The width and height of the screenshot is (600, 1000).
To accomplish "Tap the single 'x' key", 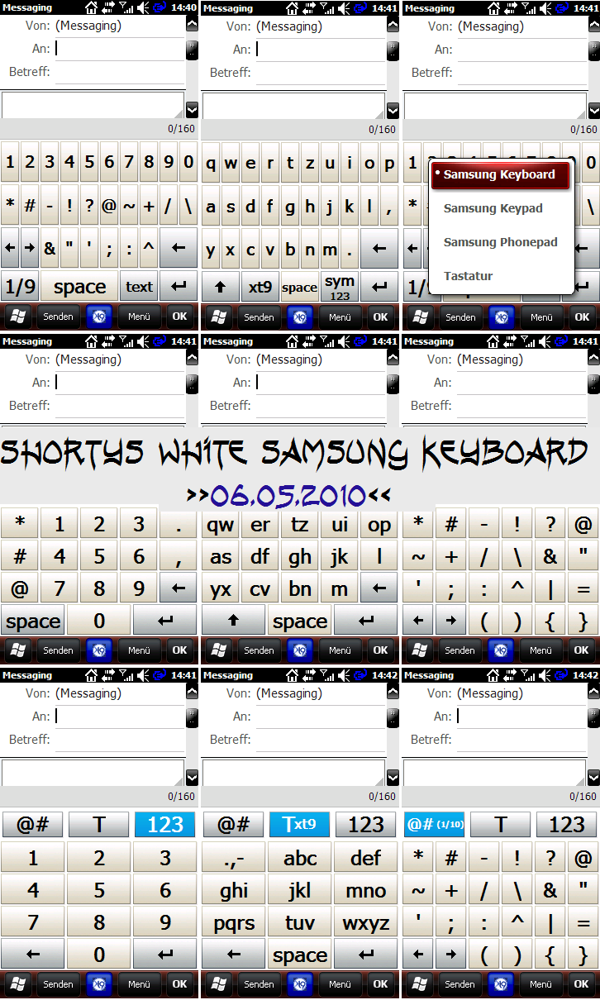I will coord(231,249).
